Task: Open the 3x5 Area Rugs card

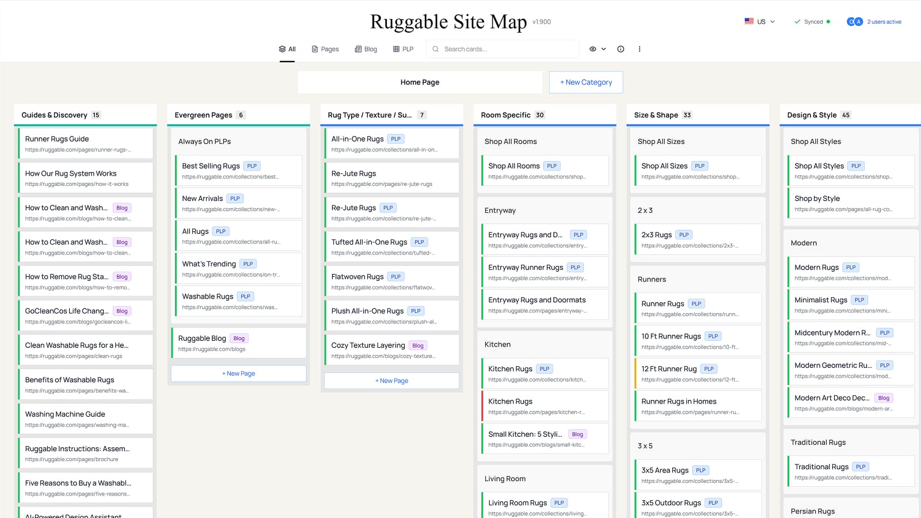Action: (698, 475)
